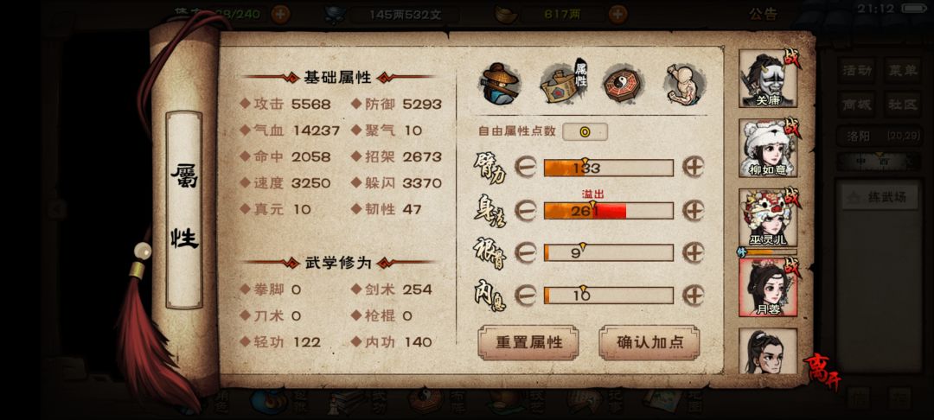The height and width of the screenshot is (420, 934).
Task: Increase 身法 with the plus button
Action: coord(694,210)
